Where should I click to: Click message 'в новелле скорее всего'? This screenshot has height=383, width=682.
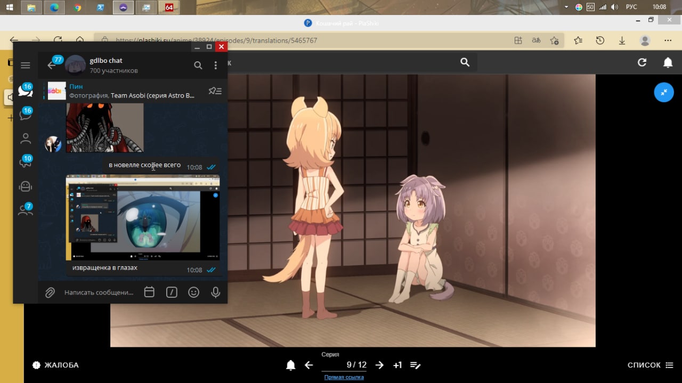144,165
